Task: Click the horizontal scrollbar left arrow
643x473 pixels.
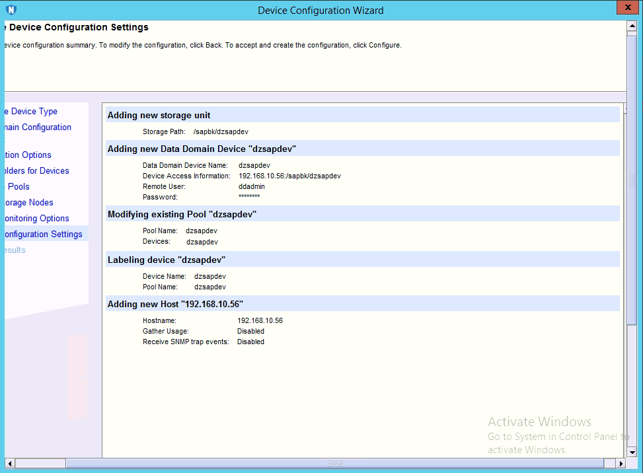Action: pos(9,463)
